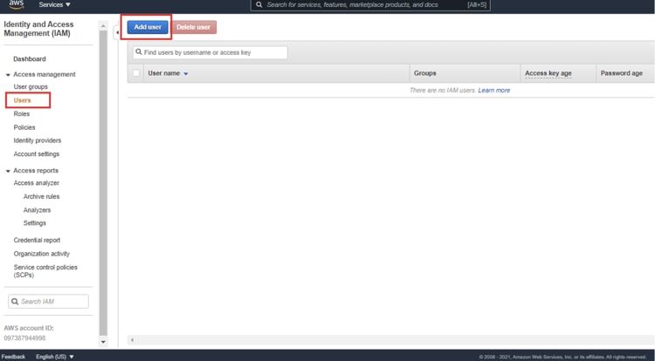Open Policies in the sidebar
655x361 pixels.
click(x=24, y=127)
